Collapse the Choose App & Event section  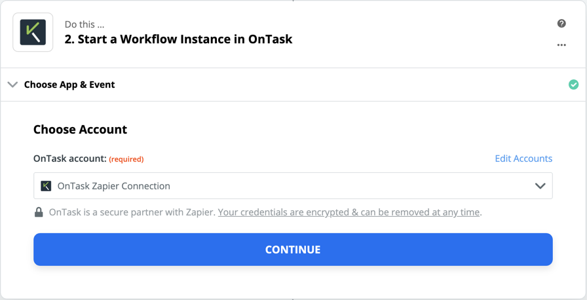tap(12, 85)
